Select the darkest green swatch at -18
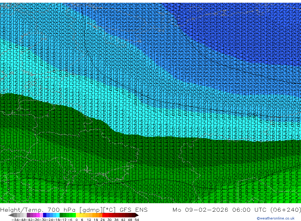Viewport: 301px width, 221px height. pos(61,215)
